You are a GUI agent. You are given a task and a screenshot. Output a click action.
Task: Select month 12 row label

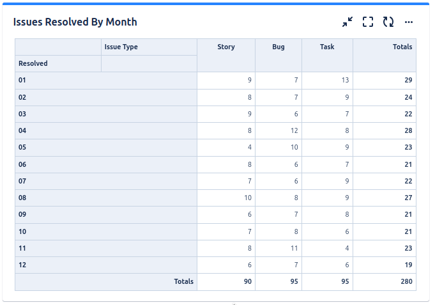tap(23, 265)
